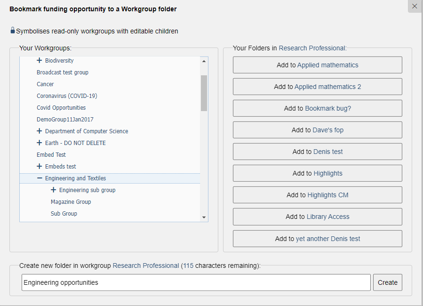Add to Library Access folder
Viewport: 423px width, 306px height.
click(317, 217)
